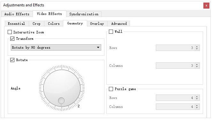Viewport: 212px width, 120px height.
Task: Increase the Wall Columns value
Action: tap(197, 64)
